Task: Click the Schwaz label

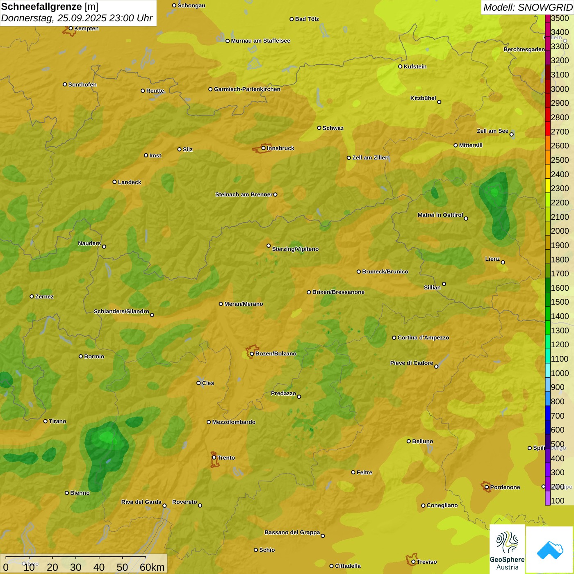Action: [333, 128]
